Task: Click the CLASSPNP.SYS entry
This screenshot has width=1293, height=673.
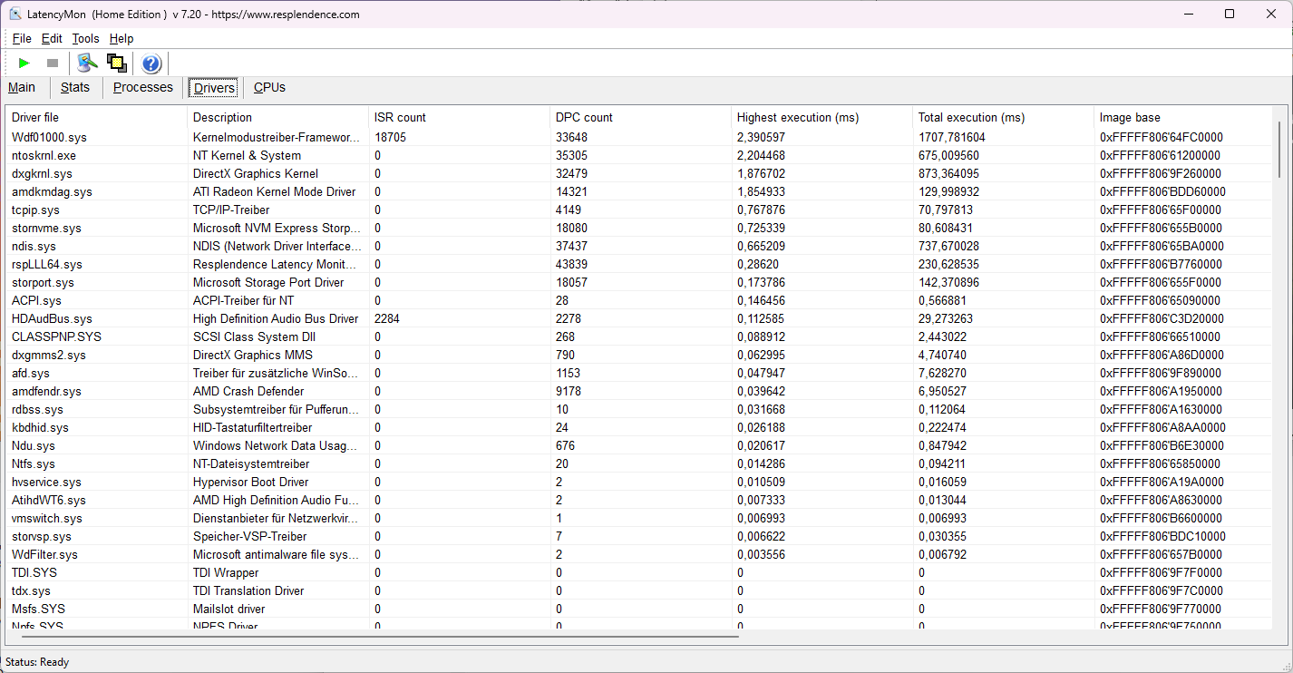Action: [639, 336]
